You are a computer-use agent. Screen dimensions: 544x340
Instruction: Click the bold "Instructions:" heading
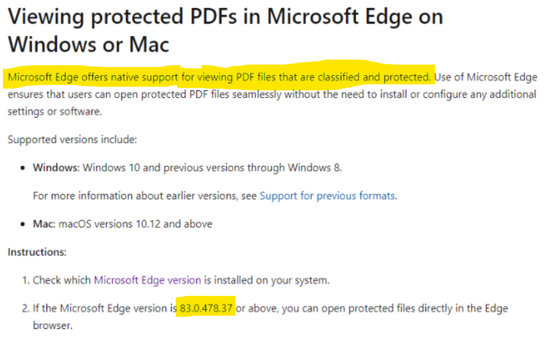pyautogui.click(x=37, y=252)
